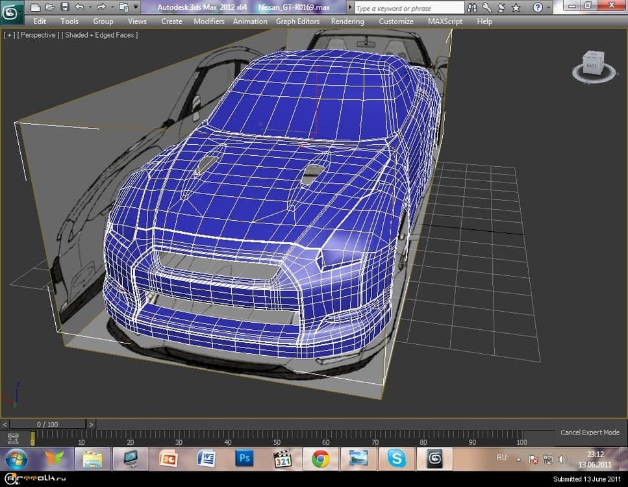
Task: Click the binoculars search icon
Action: (x=473, y=8)
